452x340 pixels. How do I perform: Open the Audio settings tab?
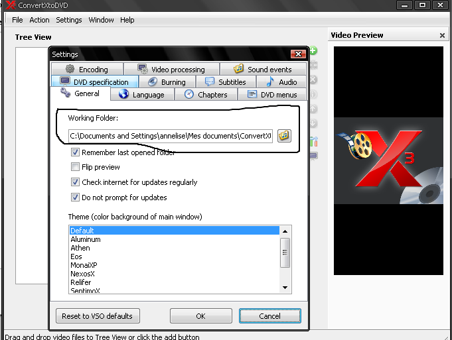click(x=281, y=82)
